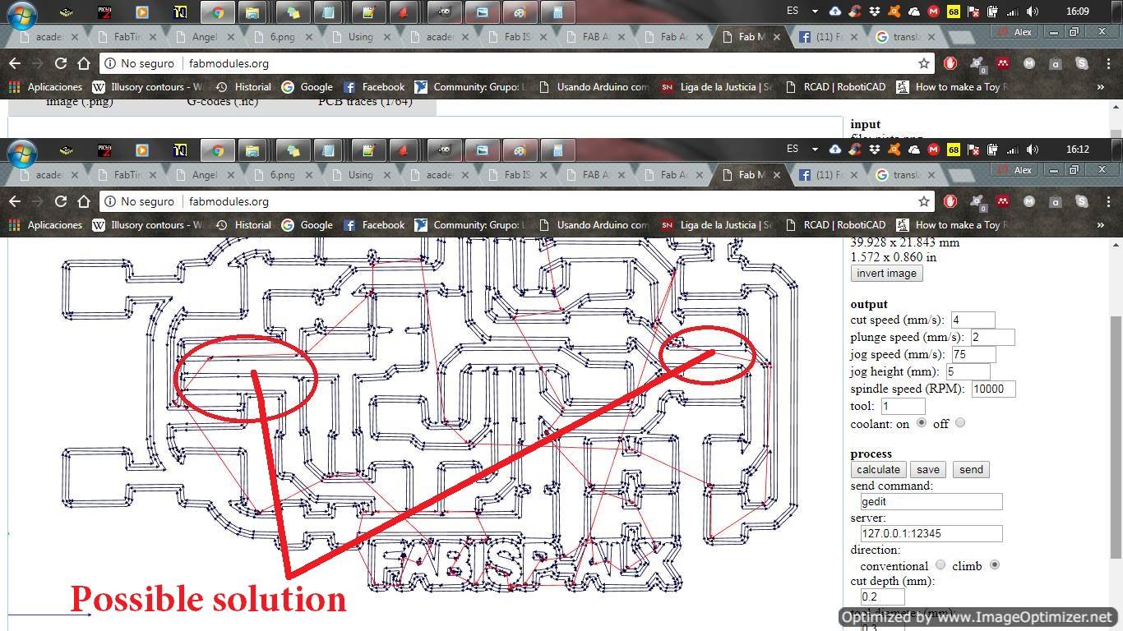Image resolution: width=1123 pixels, height=631 pixels.
Task: Click Chrome back arrow in 16:12 screenshot
Action: pos(14,201)
